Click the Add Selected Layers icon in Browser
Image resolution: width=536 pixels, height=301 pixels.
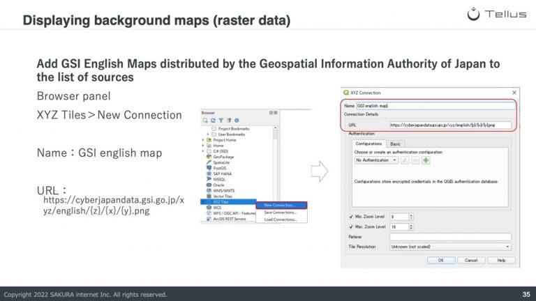point(205,121)
